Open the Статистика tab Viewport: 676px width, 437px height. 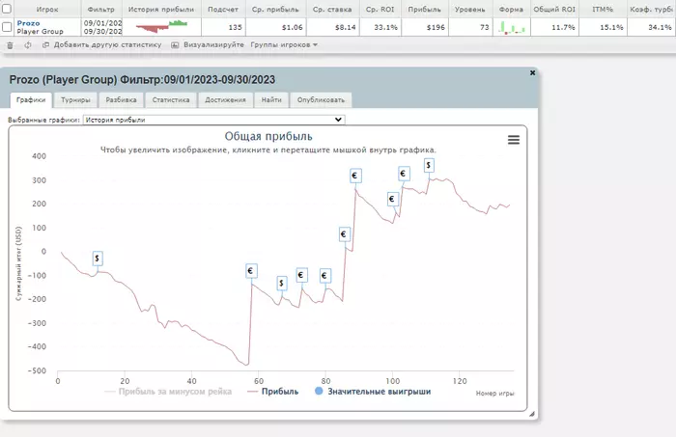[171, 100]
